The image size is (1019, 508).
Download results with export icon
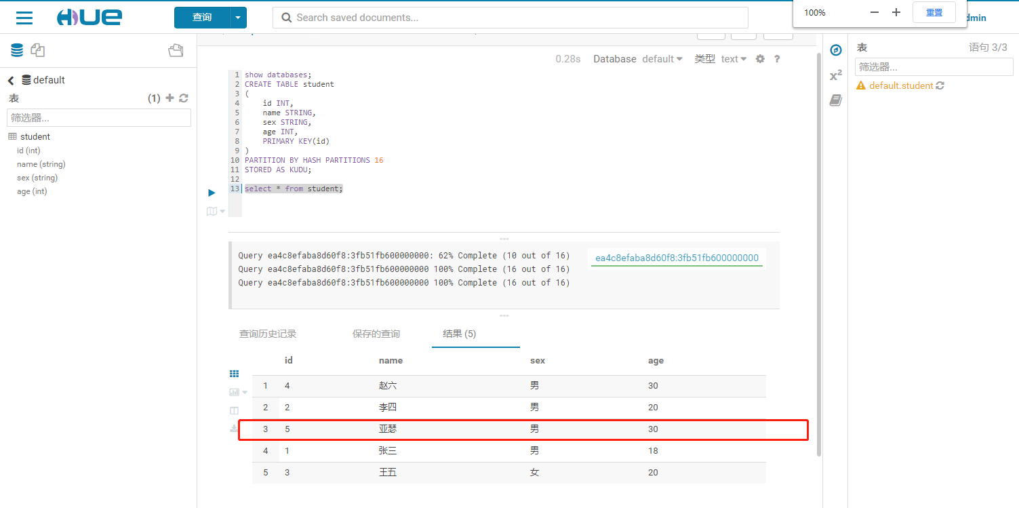tap(234, 429)
